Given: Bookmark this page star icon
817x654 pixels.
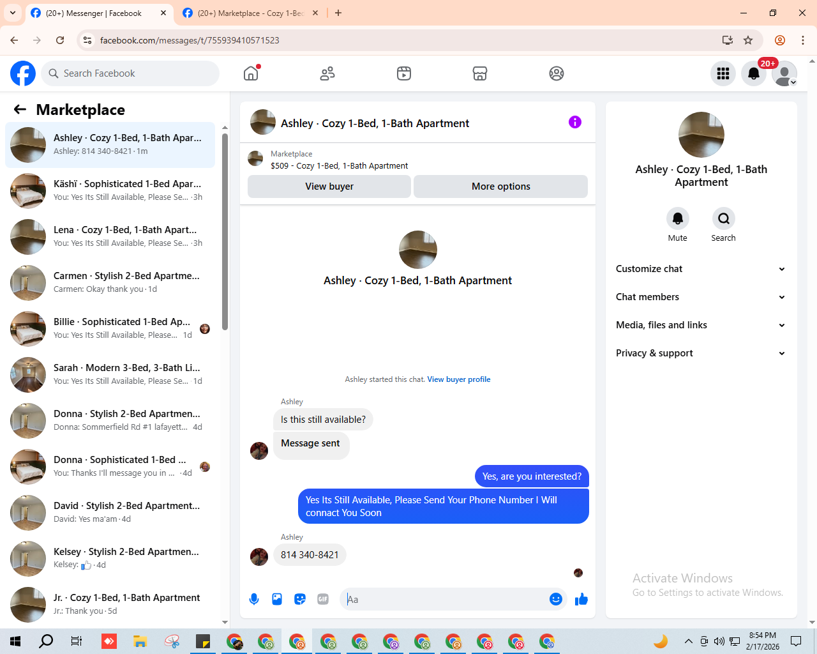Looking at the screenshot, I should [748, 40].
